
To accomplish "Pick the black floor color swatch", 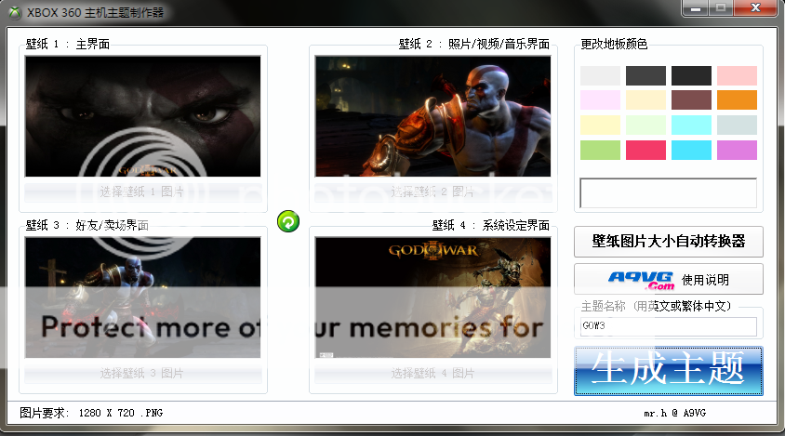I will pos(691,76).
